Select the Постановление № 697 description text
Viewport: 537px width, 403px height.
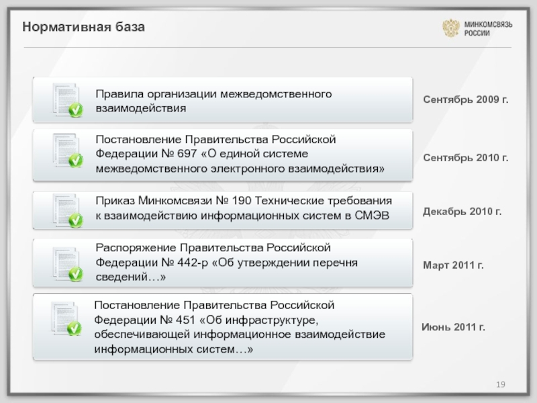[x=240, y=153]
